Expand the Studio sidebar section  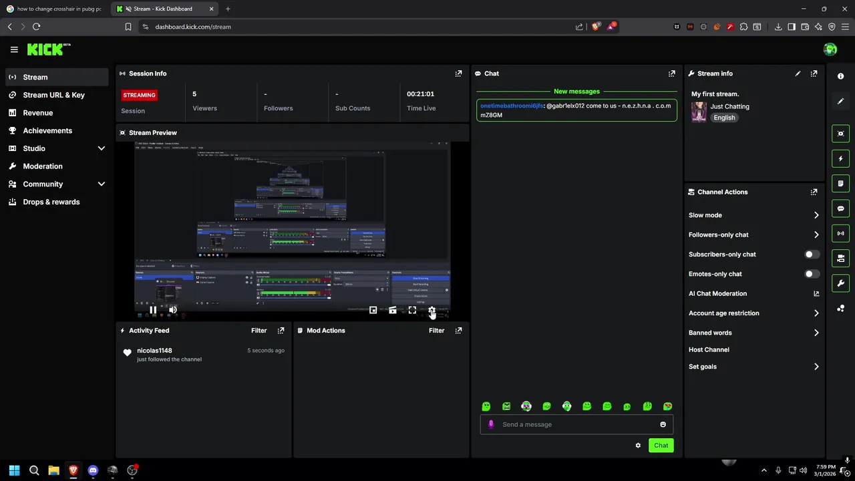102,148
